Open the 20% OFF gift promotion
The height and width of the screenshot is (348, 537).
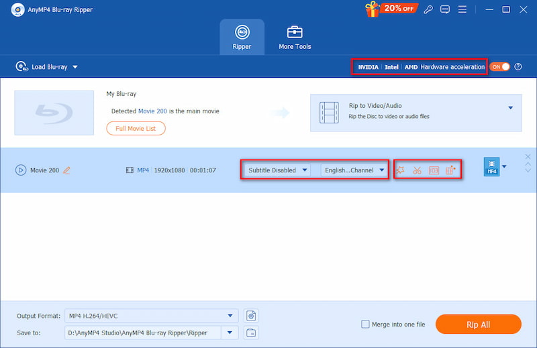pos(391,9)
